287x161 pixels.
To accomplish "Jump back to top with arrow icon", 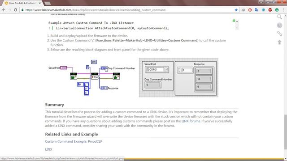I will click(x=279, y=42).
